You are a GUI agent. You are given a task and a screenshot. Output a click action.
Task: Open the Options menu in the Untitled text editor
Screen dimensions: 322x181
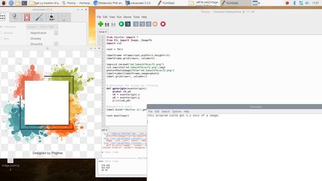[x=177, y=112]
